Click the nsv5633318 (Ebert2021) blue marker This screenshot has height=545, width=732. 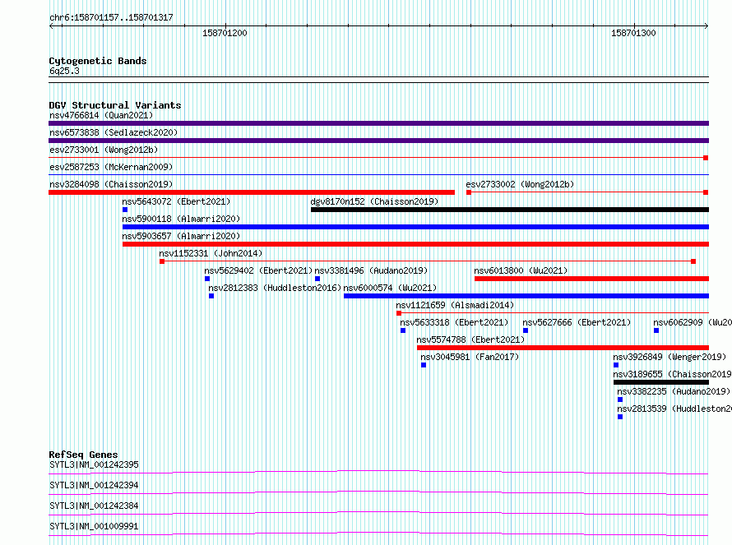point(403,330)
